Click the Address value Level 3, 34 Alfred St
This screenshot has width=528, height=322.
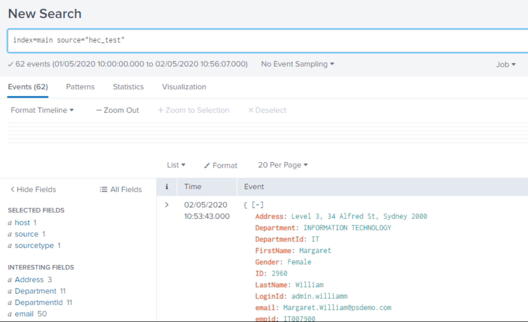(359, 217)
